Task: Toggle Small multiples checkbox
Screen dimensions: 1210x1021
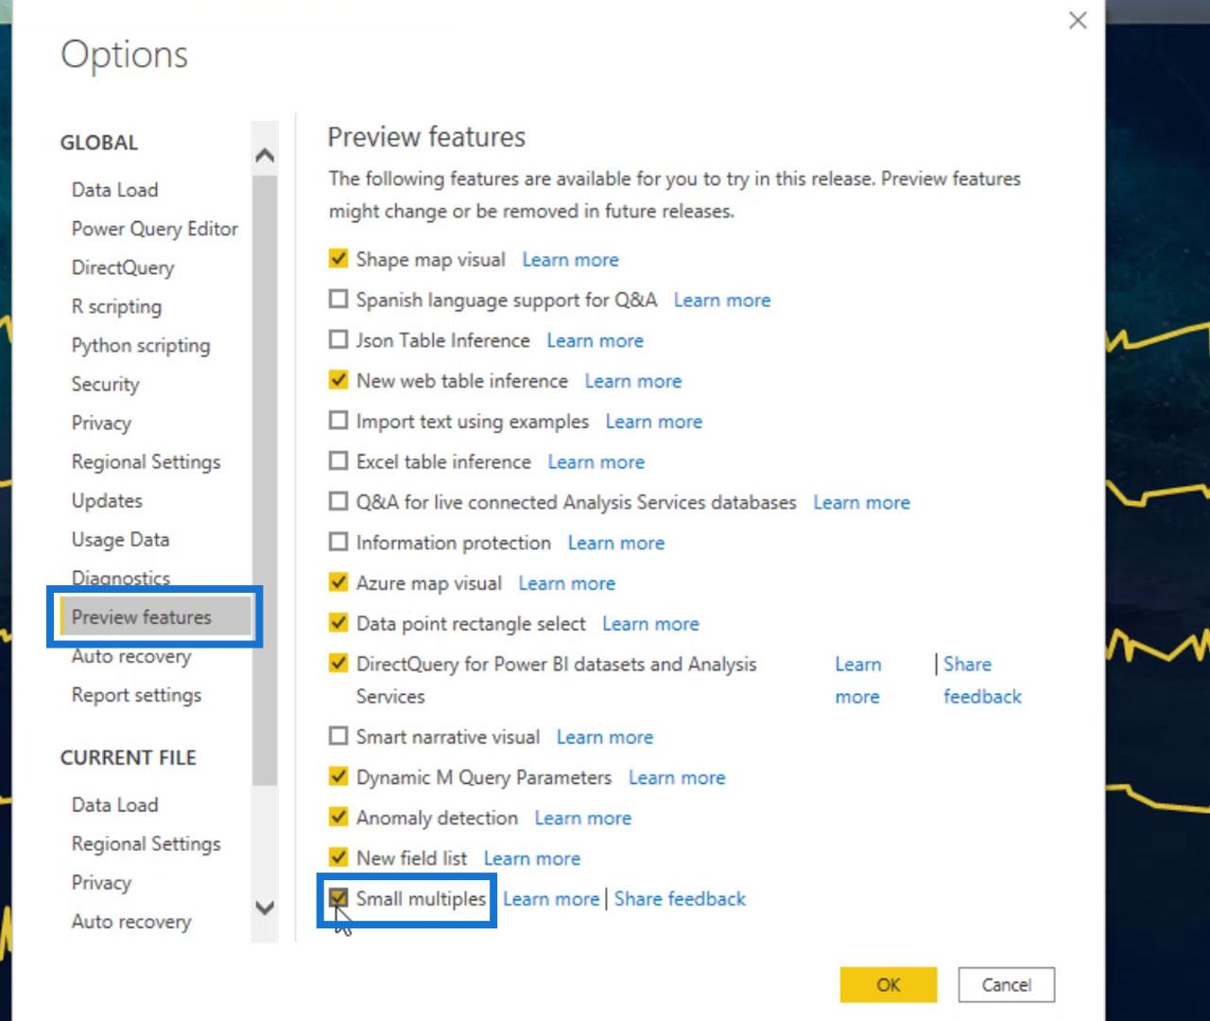Action: pyautogui.click(x=337, y=898)
